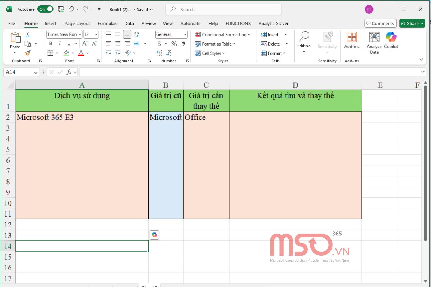Open the Data tab

point(129,23)
